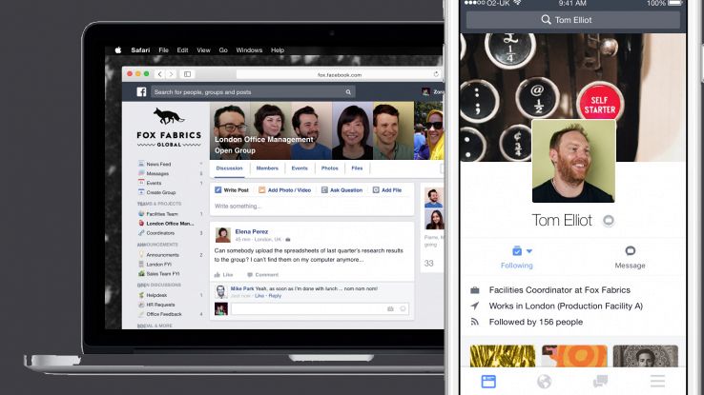This screenshot has height=395, width=704.
Task: Switch to the group Events tab
Action: point(300,168)
